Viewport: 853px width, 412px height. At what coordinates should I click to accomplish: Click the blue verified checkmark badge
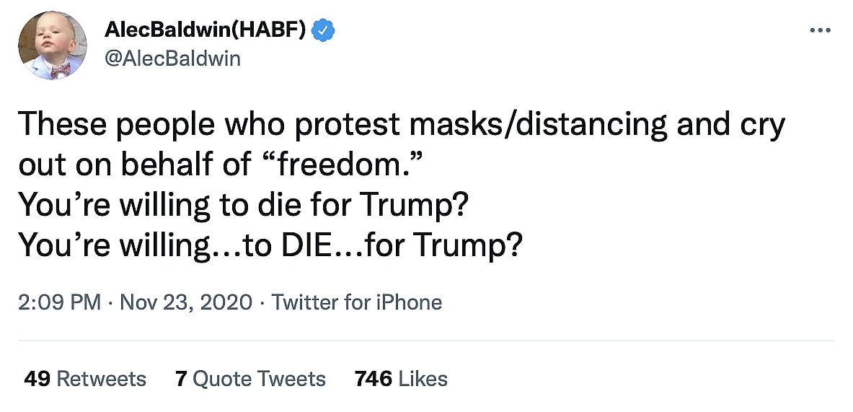(324, 30)
